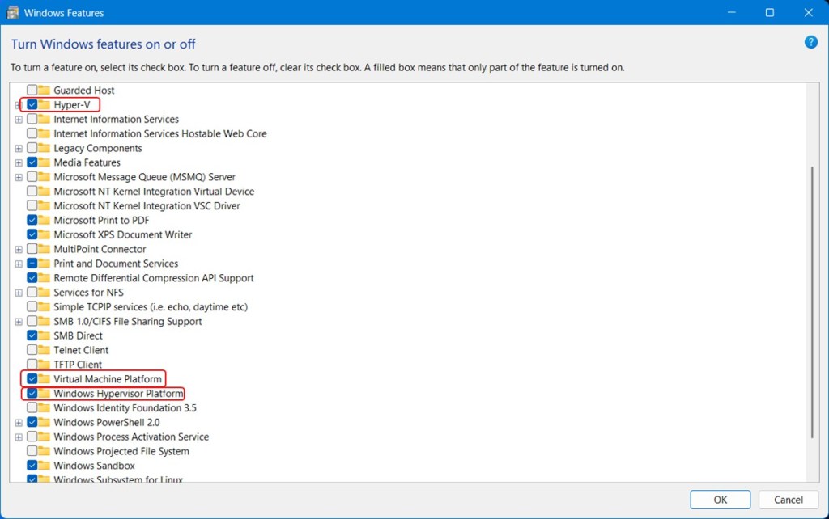Click the Windows Features title bar icon

(13, 13)
